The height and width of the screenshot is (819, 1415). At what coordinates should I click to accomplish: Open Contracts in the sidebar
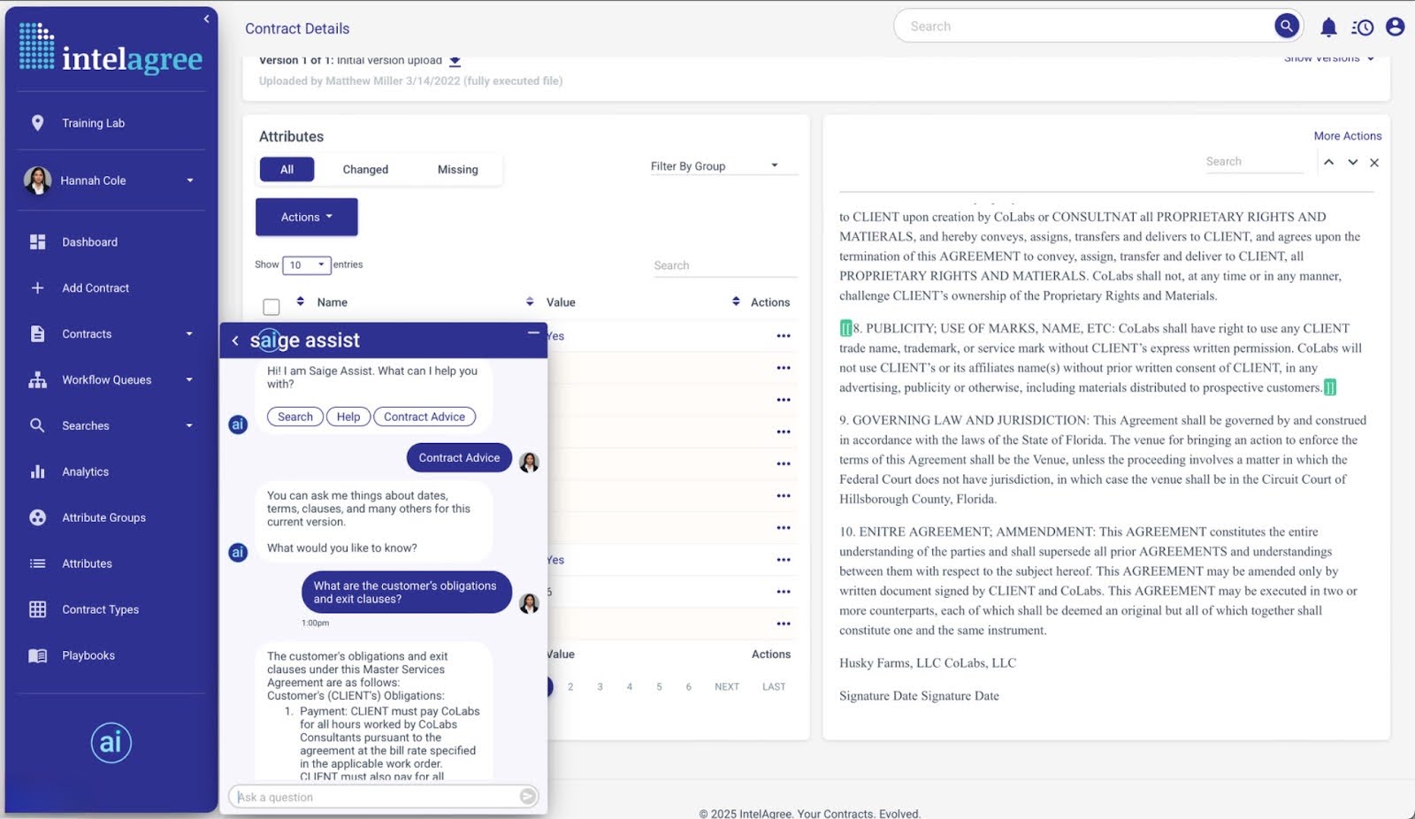pos(87,333)
